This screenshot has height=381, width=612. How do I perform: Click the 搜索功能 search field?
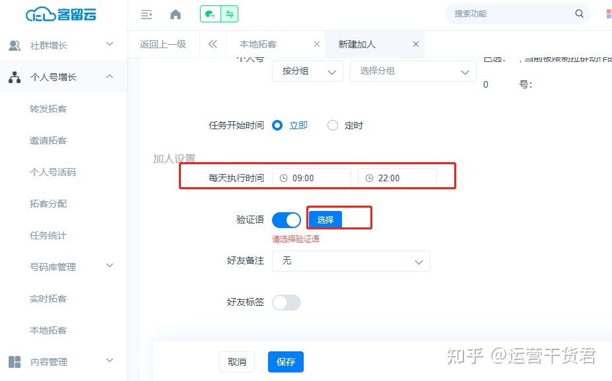pyautogui.click(x=517, y=14)
